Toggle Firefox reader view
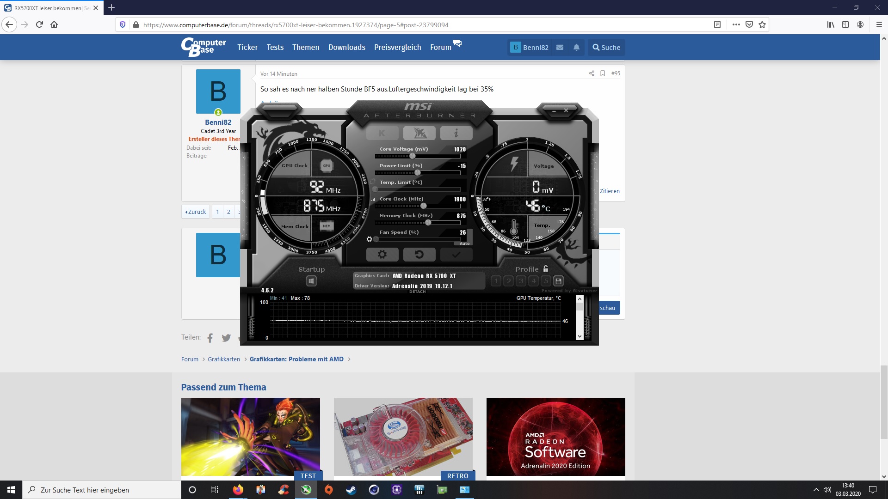Screen dimensions: 888x499 point(717,24)
